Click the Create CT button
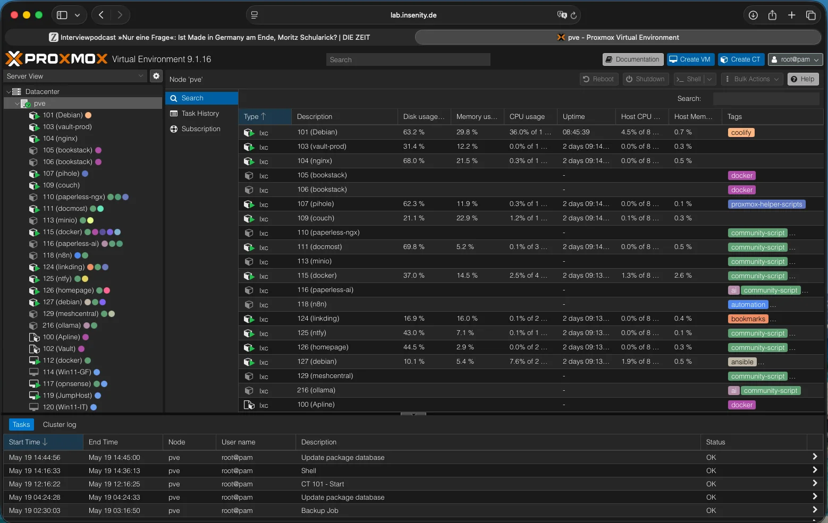The width and height of the screenshot is (828, 523). [741, 59]
